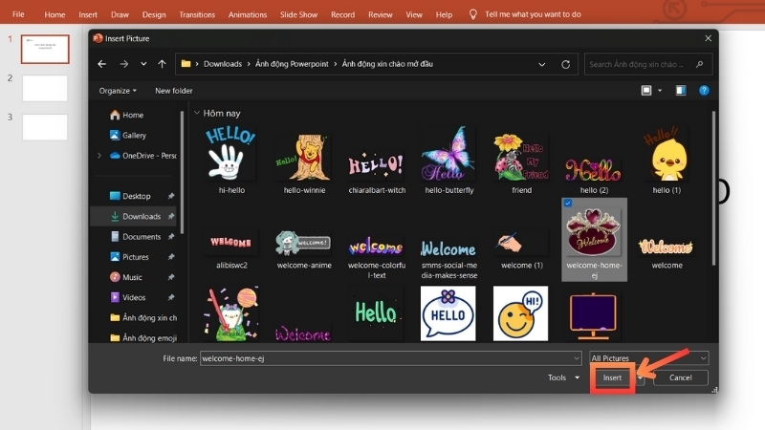Select the welcome-colorful-text image
Image resolution: width=765 pixels, height=430 pixels.
[377, 255]
